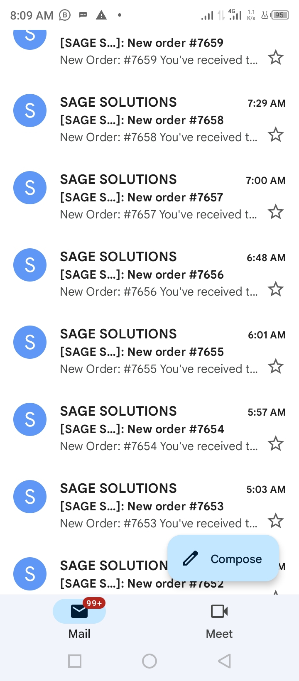The image size is (299, 681).
Task: Tap the Android home circle button
Action: click(x=149, y=661)
